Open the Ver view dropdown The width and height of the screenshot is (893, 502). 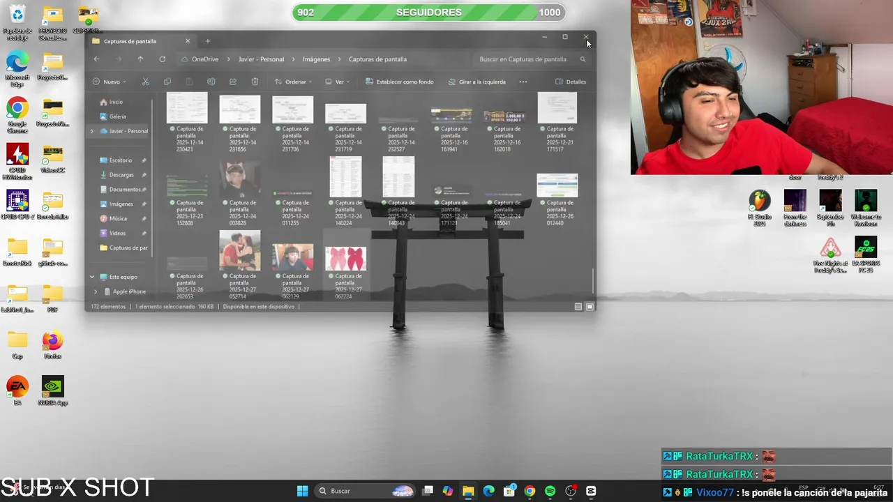[337, 82]
